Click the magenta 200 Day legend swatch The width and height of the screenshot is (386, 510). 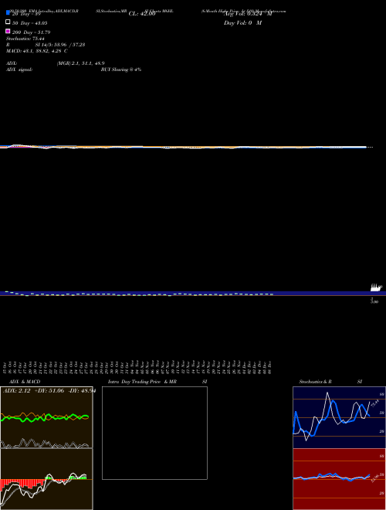[x=8, y=31]
